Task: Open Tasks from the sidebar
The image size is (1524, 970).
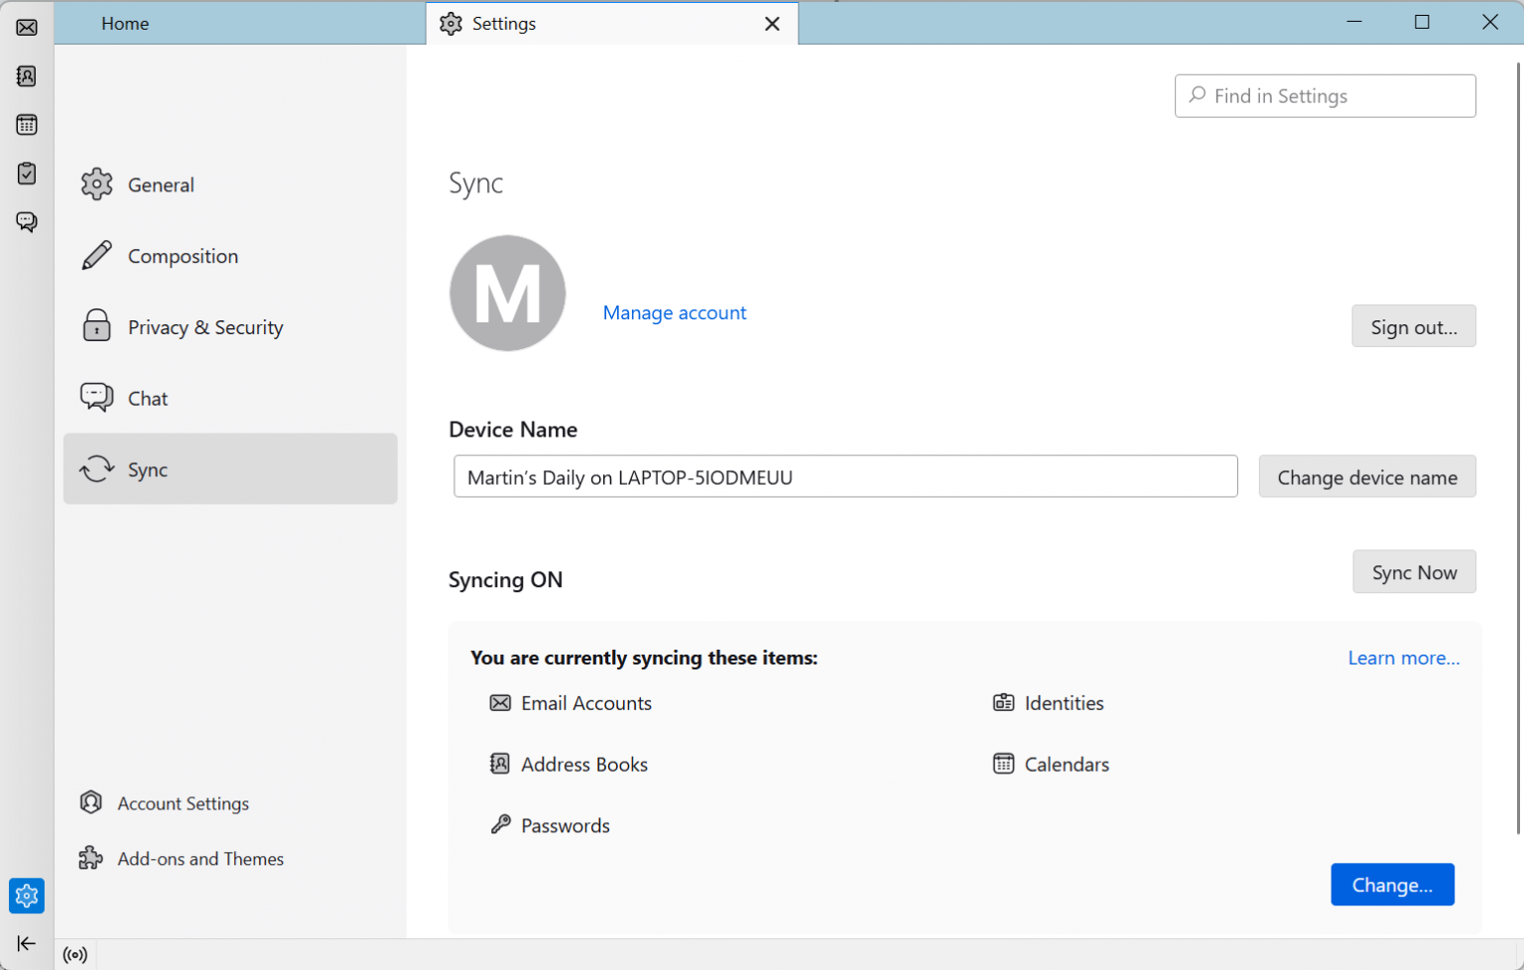Action: (x=26, y=173)
